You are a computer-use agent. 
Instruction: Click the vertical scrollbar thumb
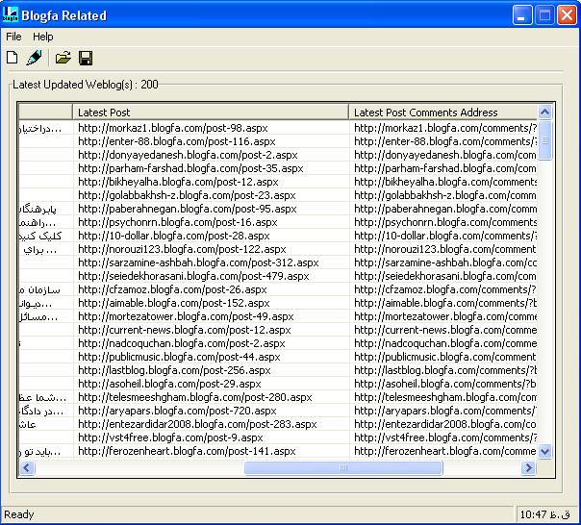click(x=544, y=140)
